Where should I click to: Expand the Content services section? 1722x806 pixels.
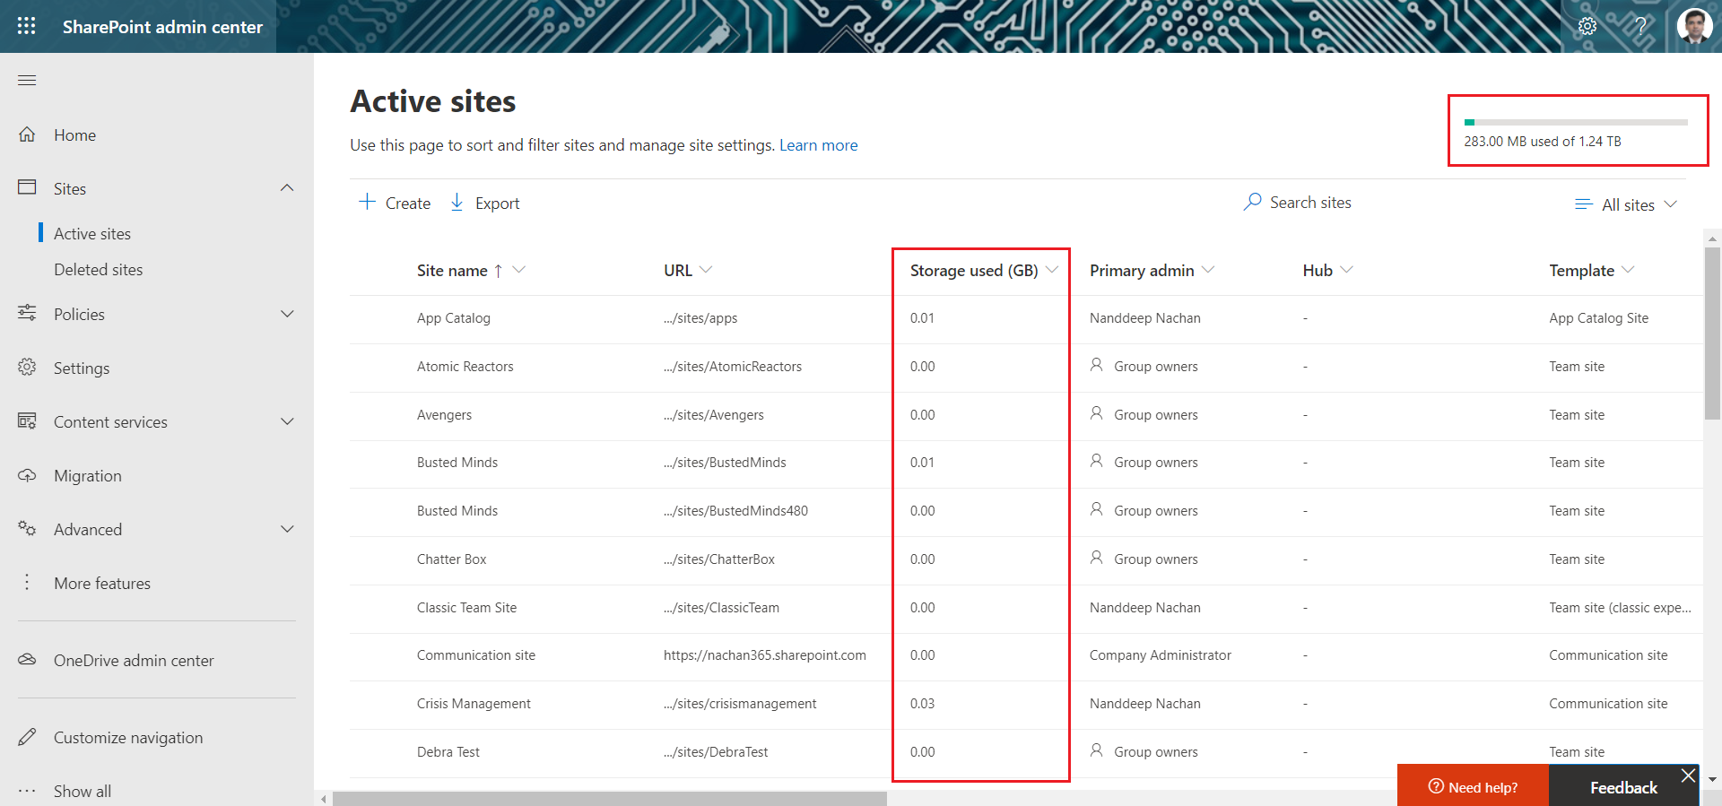click(x=287, y=421)
